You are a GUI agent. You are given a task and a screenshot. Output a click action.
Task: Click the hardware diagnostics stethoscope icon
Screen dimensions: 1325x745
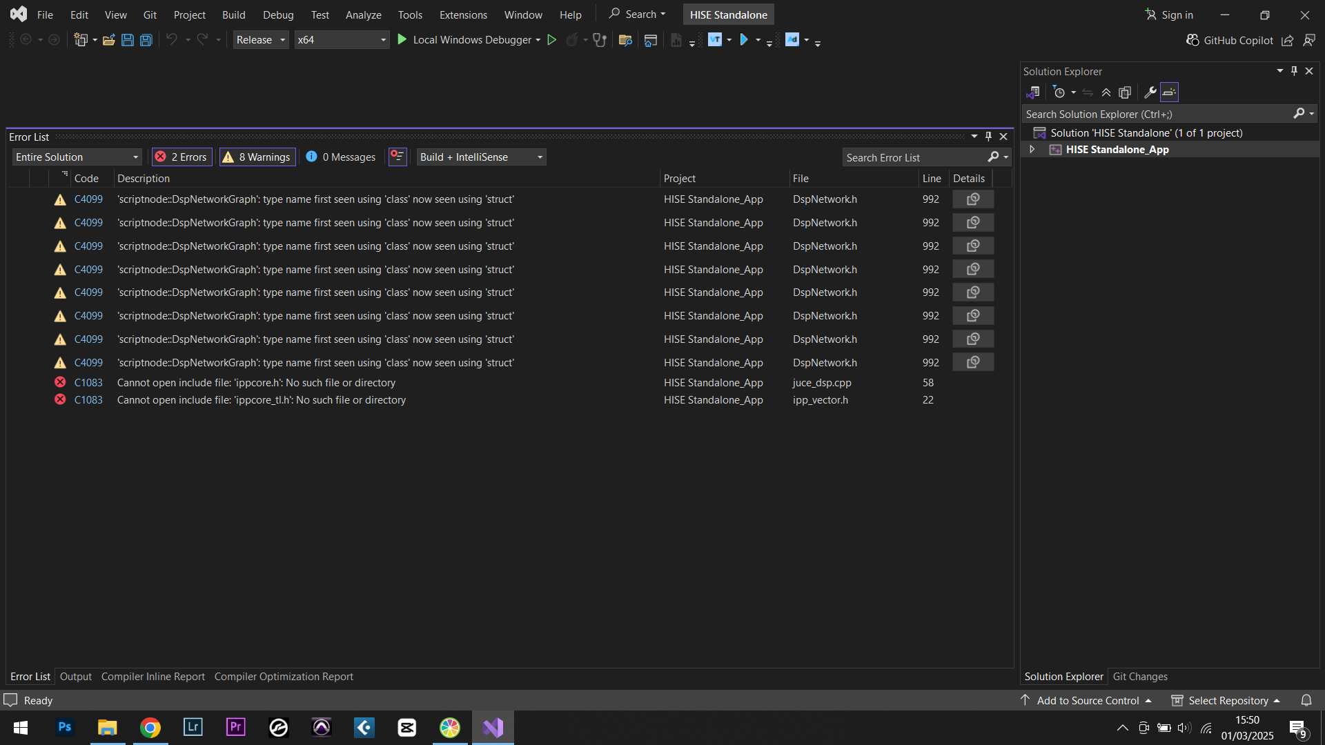pos(599,40)
